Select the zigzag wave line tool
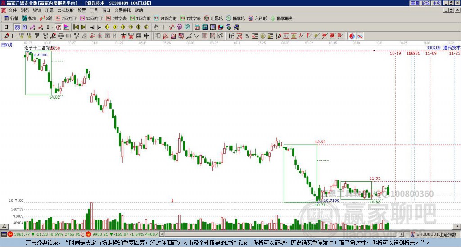Screen dimensions: 461x247 click(196, 36)
